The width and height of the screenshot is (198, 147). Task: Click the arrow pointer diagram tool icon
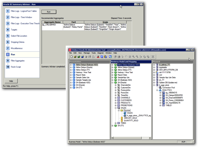click(x=122, y=57)
